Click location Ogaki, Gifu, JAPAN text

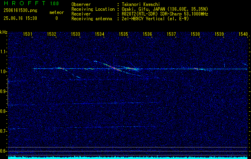click(x=165, y=9)
